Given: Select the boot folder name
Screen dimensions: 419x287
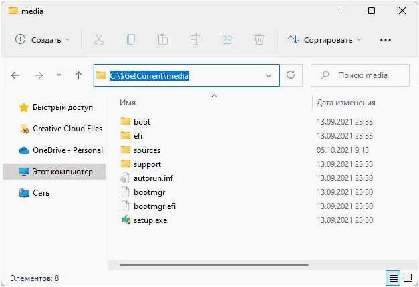Looking at the screenshot, I should (x=142, y=122).
